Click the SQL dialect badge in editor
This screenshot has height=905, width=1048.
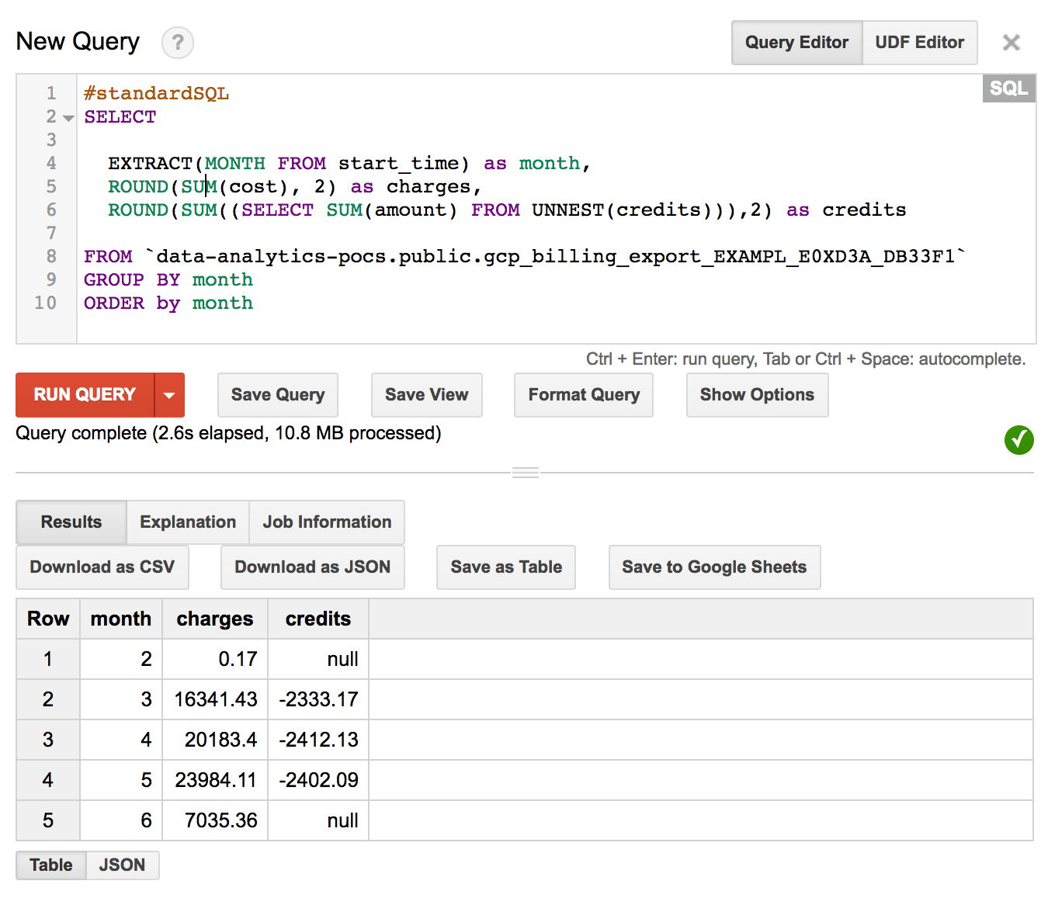click(1008, 88)
